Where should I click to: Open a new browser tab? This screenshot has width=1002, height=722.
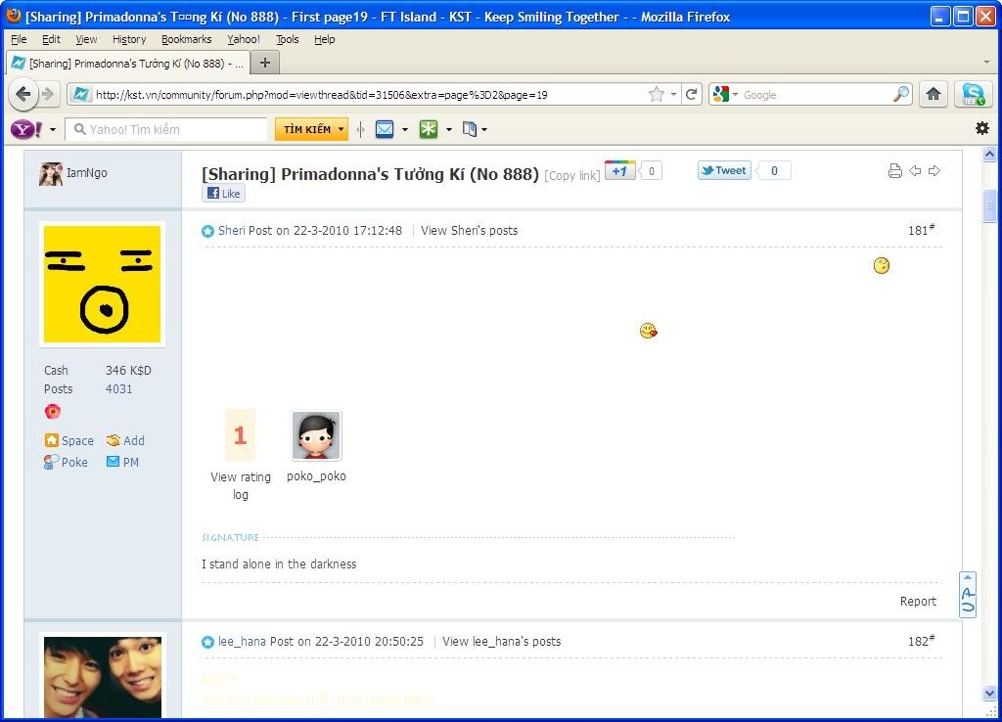[x=264, y=63]
